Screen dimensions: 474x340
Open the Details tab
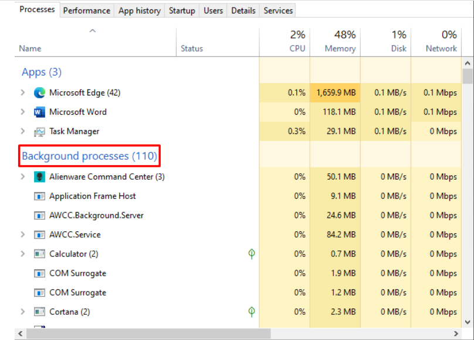[x=243, y=11]
